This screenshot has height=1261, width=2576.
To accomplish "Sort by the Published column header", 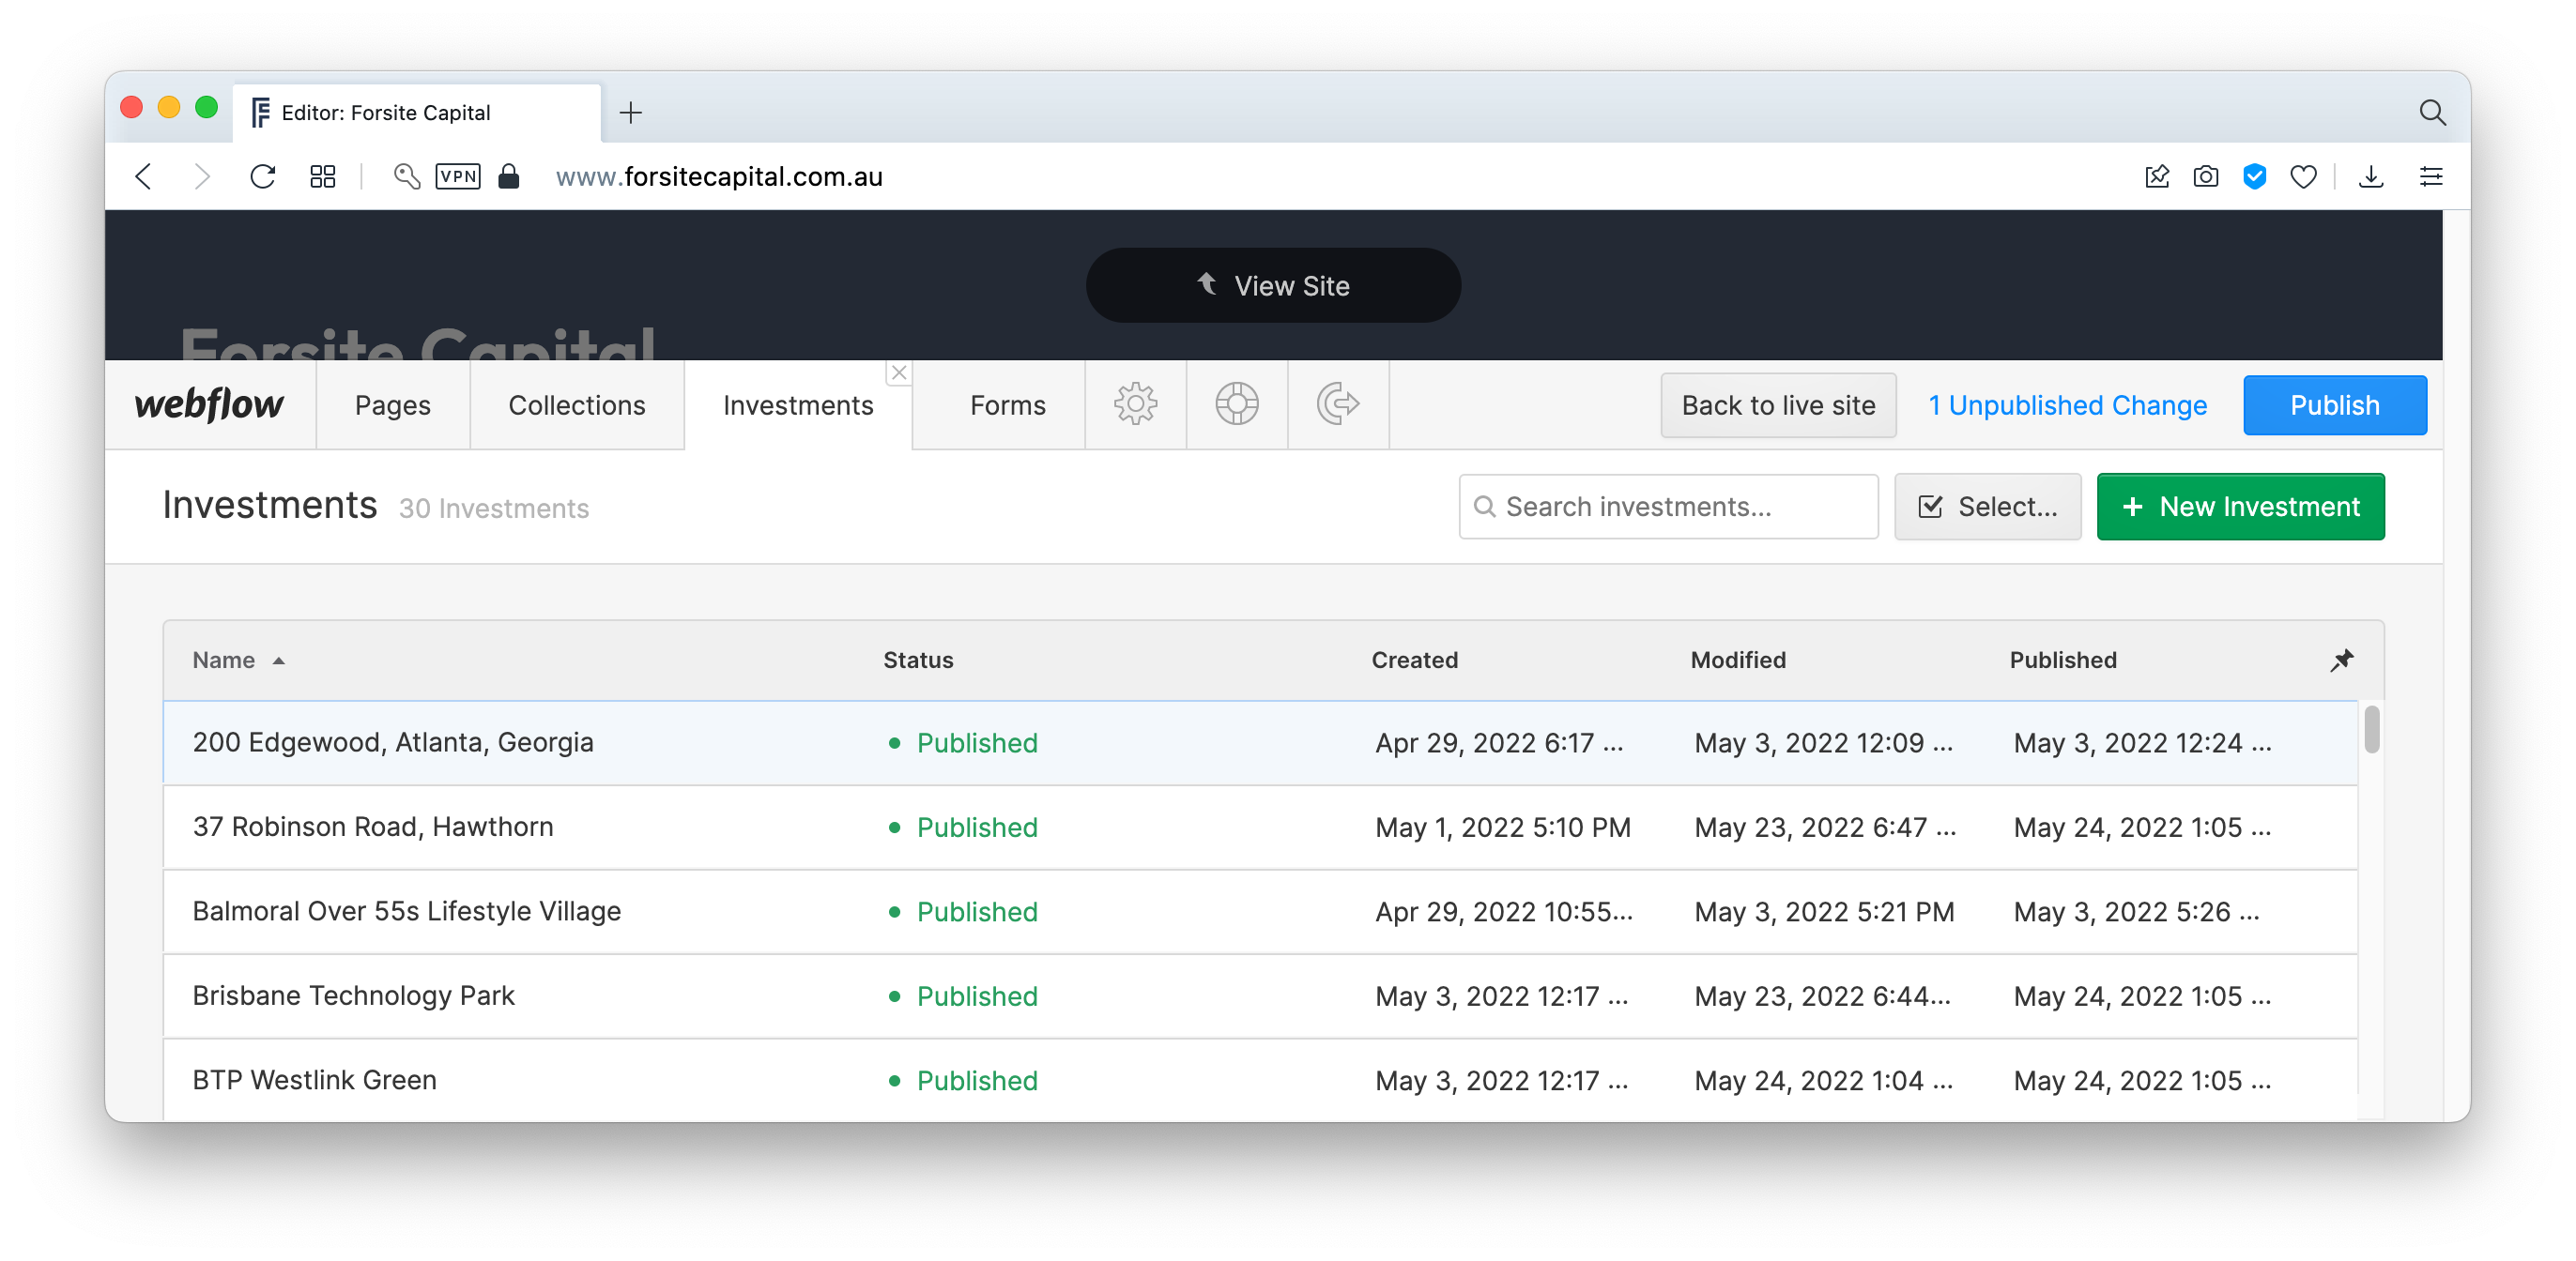I will click(2063, 661).
